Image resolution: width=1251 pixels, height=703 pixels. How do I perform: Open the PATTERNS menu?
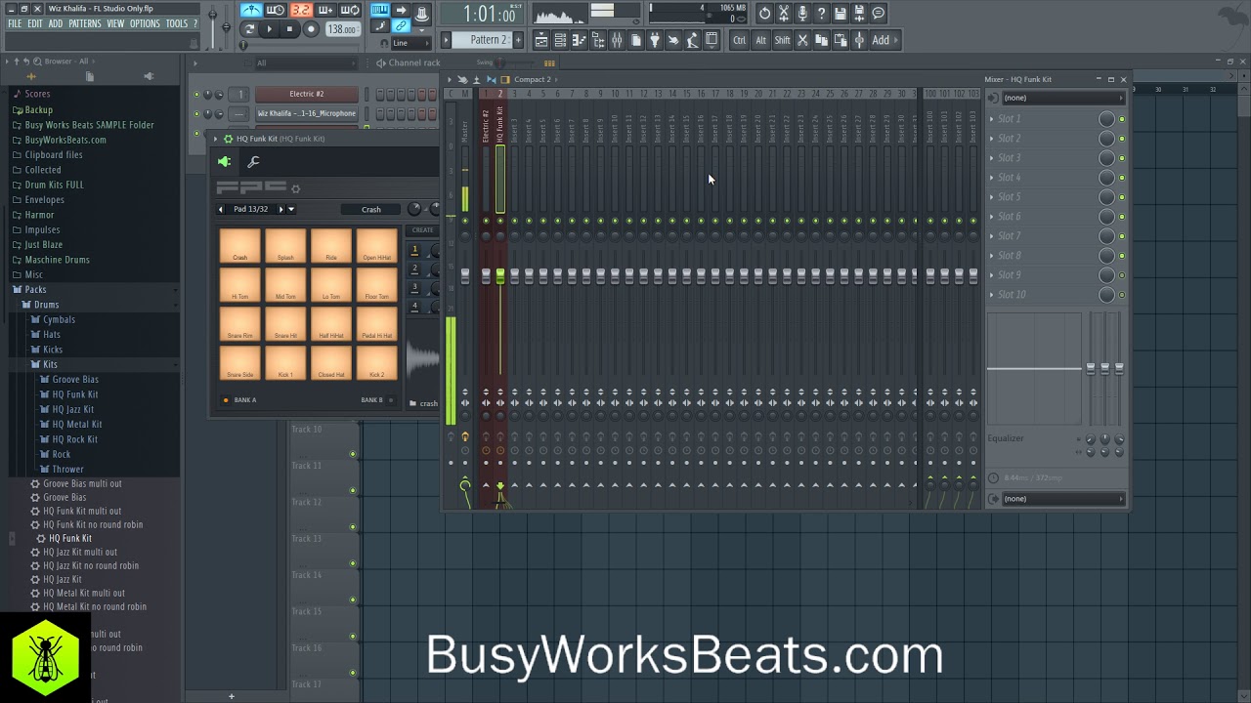(85, 23)
